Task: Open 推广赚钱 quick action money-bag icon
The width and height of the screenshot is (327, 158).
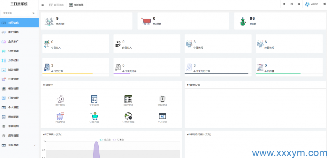Action: (x=60, y=99)
